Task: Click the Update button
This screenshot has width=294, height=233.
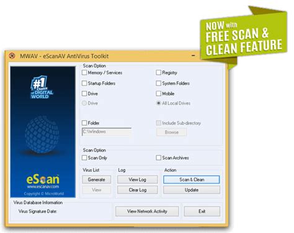Action: 192,190
